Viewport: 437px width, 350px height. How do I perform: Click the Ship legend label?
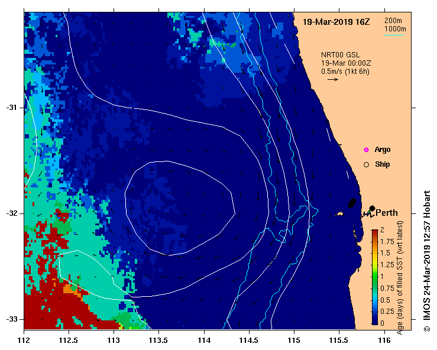pyautogui.click(x=383, y=164)
